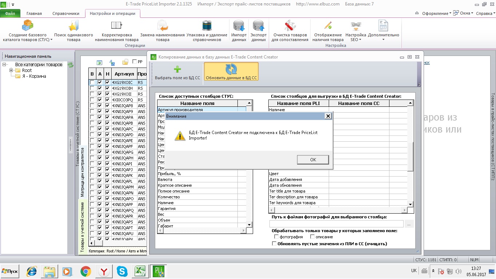
Task: Show hidden system tray icons
Action: [x=433, y=271]
